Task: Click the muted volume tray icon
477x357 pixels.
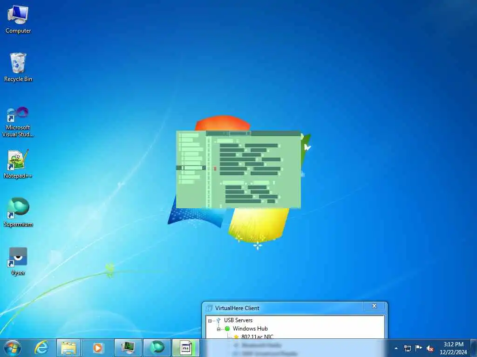Action: (x=430, y=348)
